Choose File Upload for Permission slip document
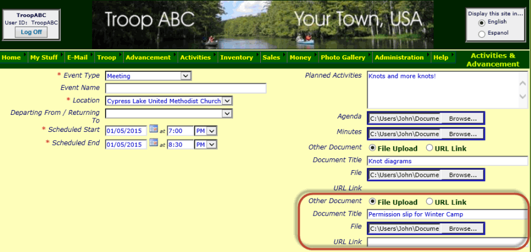This screenshot has width=531, height=252. [372, 202]
